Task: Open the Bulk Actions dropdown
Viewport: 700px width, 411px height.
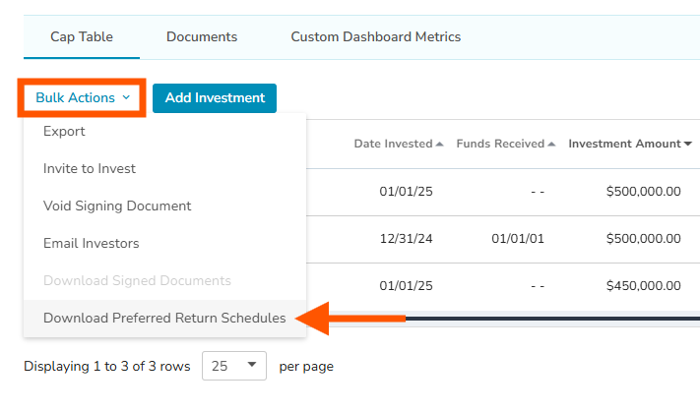Action: (83, 98)
